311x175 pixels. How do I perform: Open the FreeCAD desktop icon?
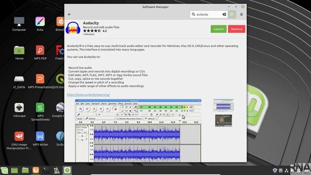(x=60, y=52)
